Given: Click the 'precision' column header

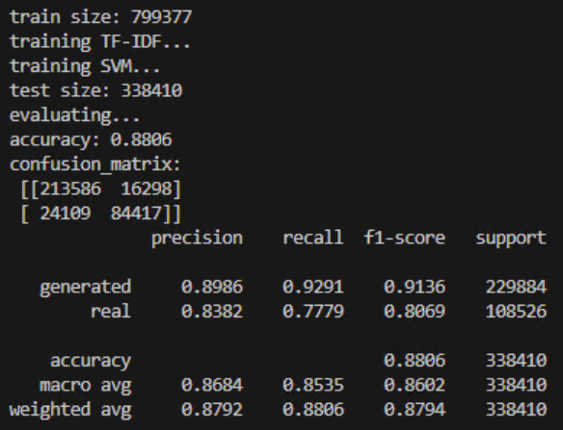Looking at the screenshot, I should coord(197,239).
